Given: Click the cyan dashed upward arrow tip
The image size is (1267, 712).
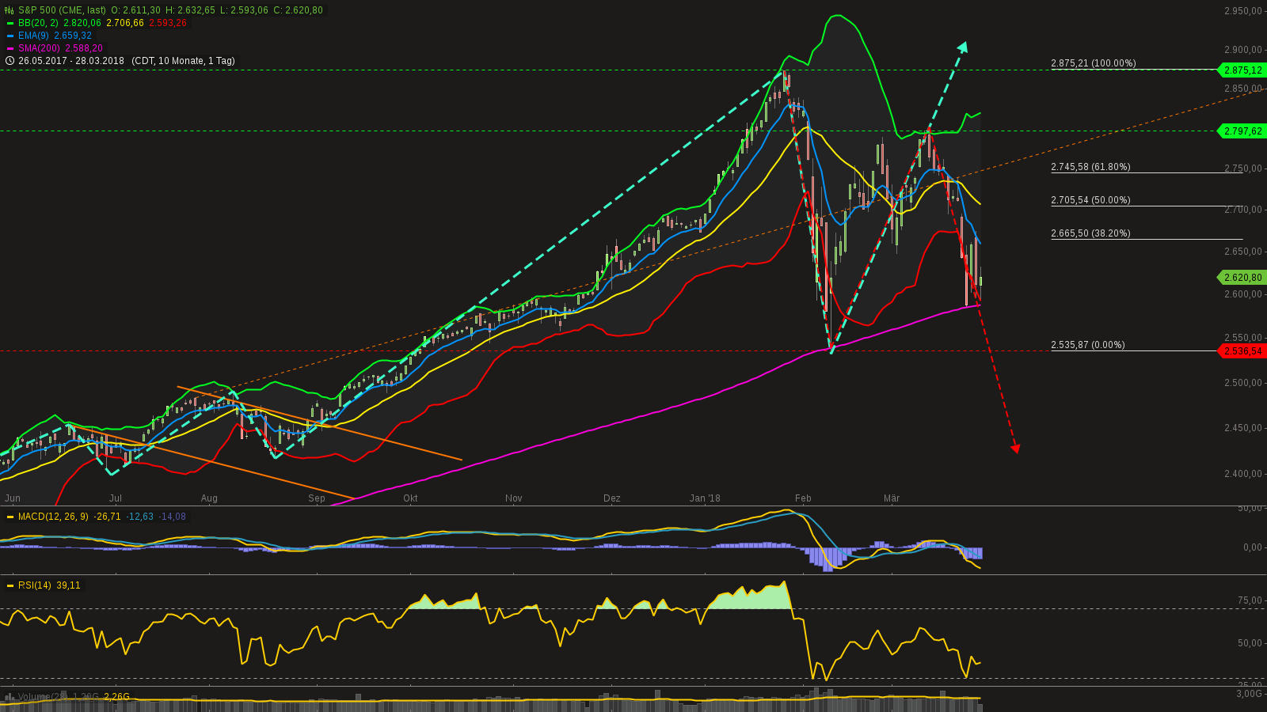Looking at the screenshot, I should click(963, 46).
